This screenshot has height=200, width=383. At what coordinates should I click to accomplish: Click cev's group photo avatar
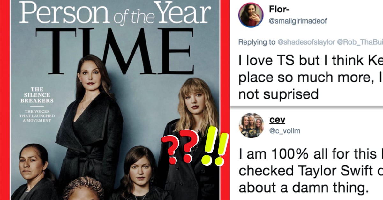click(x=252, y=126)
